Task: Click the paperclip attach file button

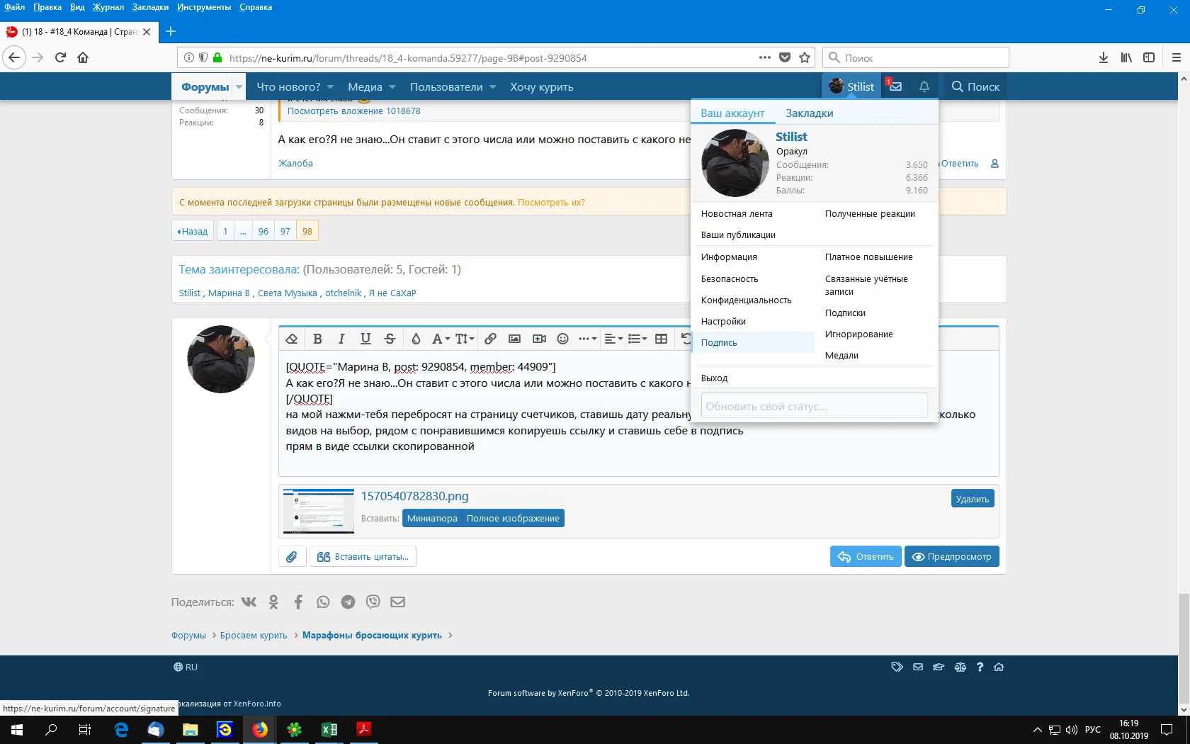Action: tap(292, 557)
